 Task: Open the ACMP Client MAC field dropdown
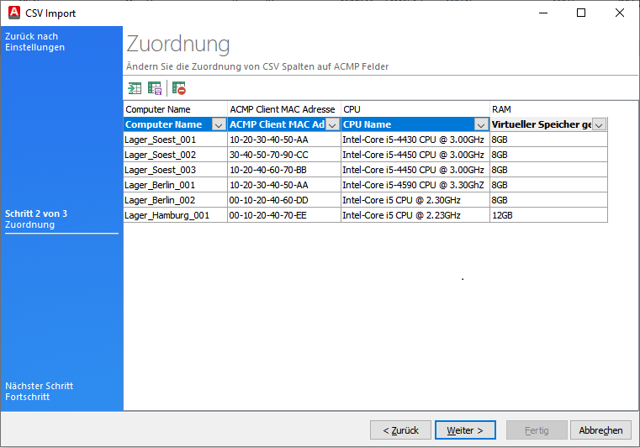pos(332,124)
